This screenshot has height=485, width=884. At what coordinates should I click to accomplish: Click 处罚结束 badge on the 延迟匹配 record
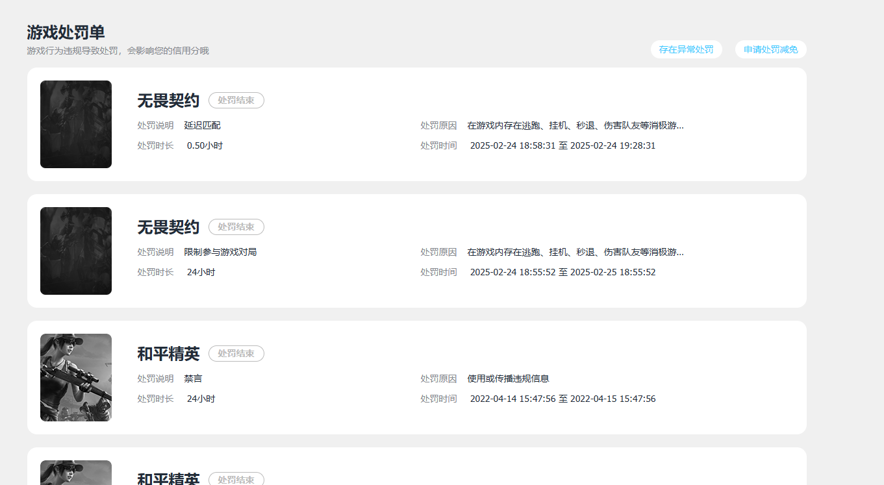click(x=236, y=101)
